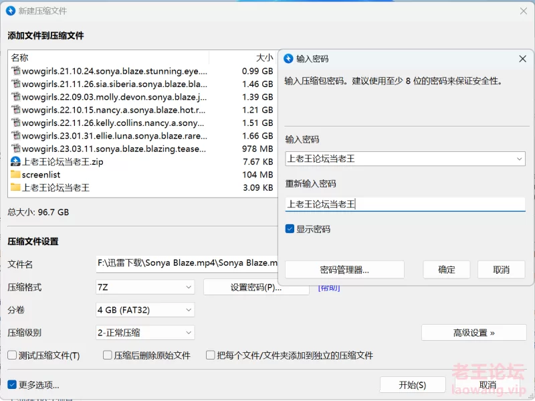Sort by the 名称 column header

pos(20,58)
